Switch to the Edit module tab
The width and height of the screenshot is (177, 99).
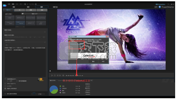(28, 7)
